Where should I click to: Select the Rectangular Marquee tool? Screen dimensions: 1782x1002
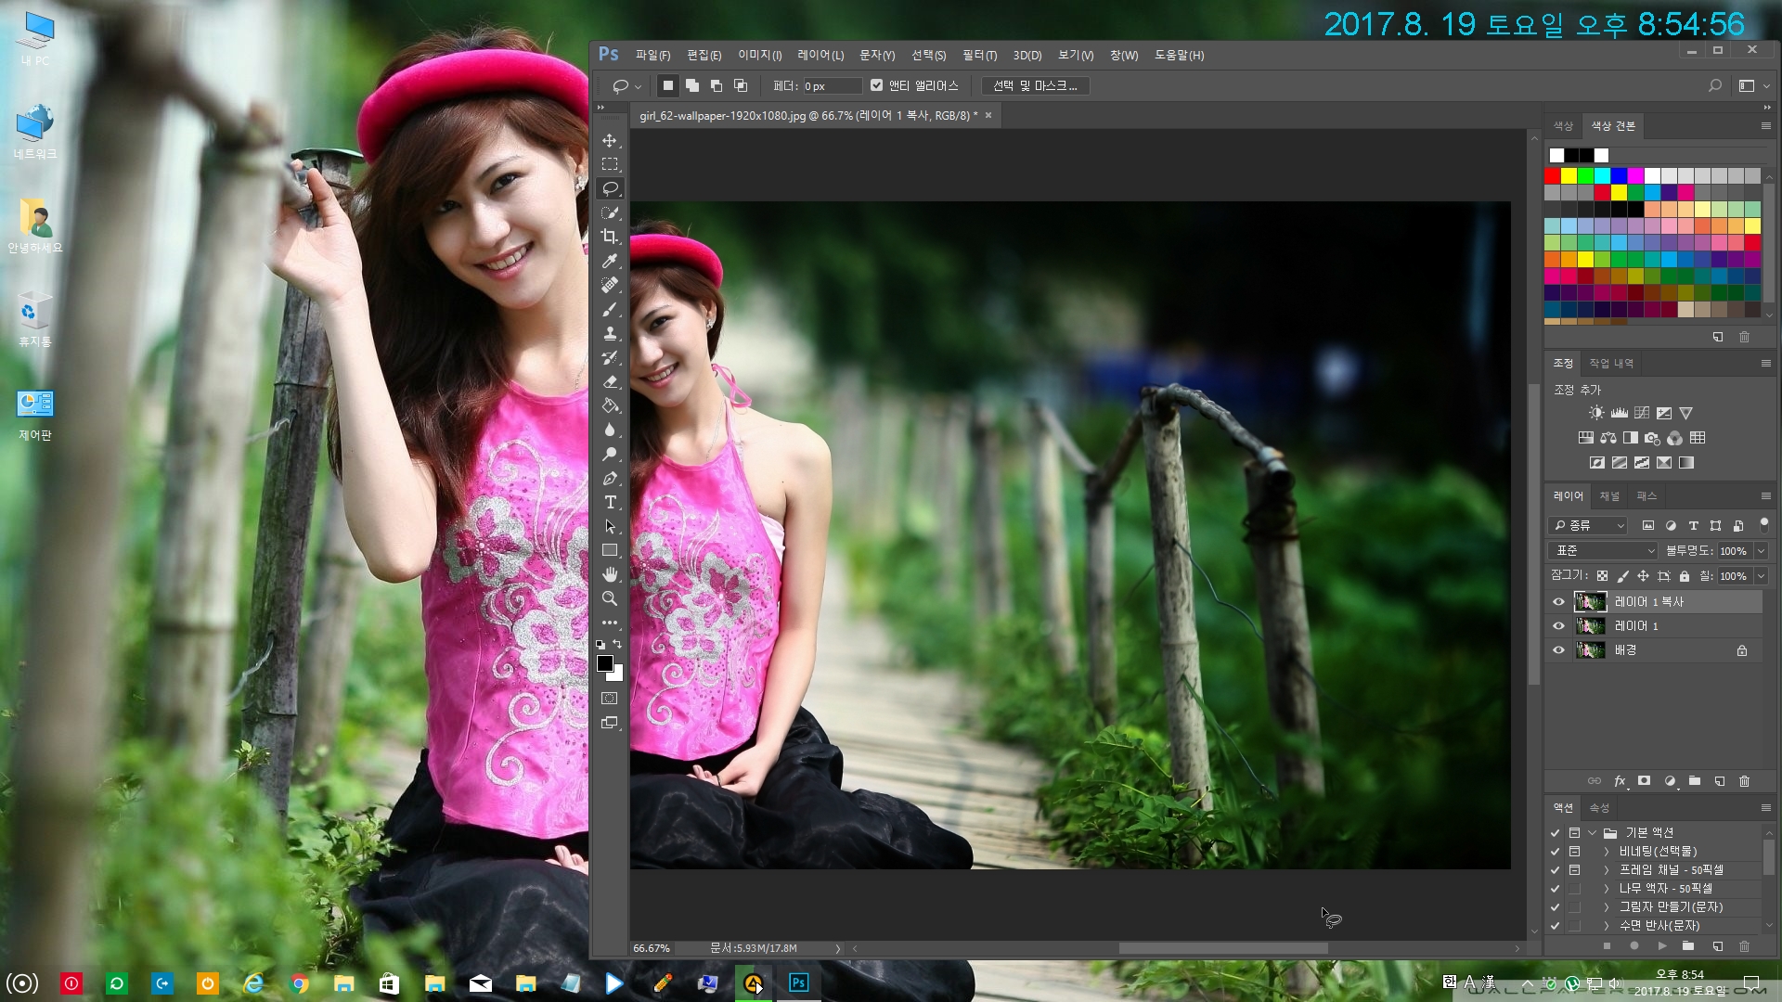610,164
